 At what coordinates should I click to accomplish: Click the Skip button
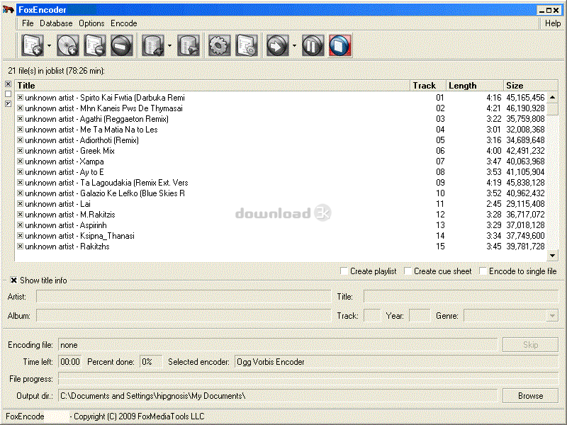click(530, 345)
